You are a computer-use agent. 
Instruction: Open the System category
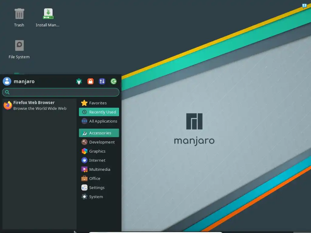coord(99,197)
